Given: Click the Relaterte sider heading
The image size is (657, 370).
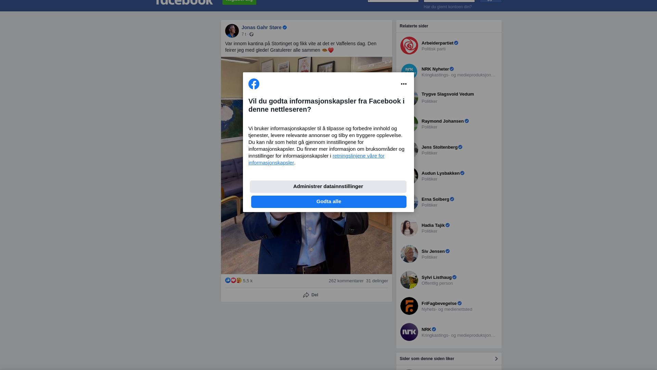Looking at the screenshot, I should 414,26.
